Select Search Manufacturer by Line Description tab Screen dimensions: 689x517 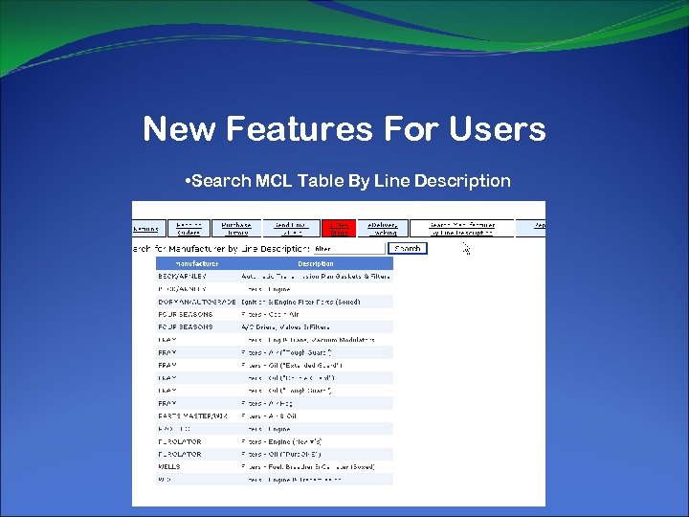coord(462,229)
